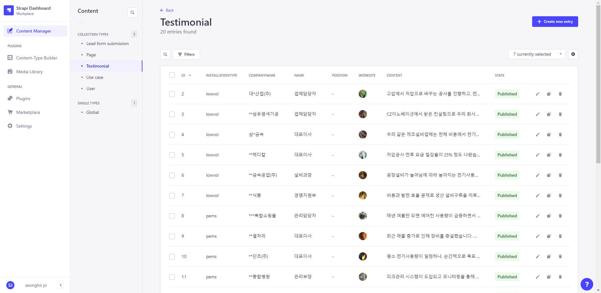Sort table by the ID column arrow
Image resolution: width=601 pixels, height=293 pixels.
coord(190,75)
